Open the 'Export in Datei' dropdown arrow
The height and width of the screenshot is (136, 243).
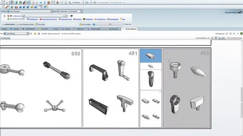pos(124,3)
